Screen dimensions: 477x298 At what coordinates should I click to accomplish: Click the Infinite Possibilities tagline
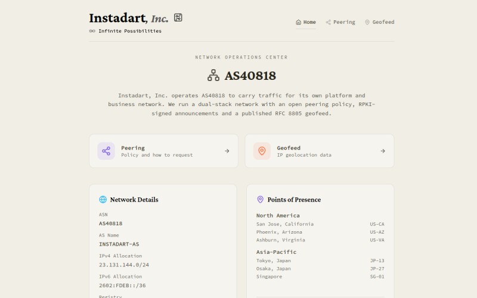(x=130, y=31)
